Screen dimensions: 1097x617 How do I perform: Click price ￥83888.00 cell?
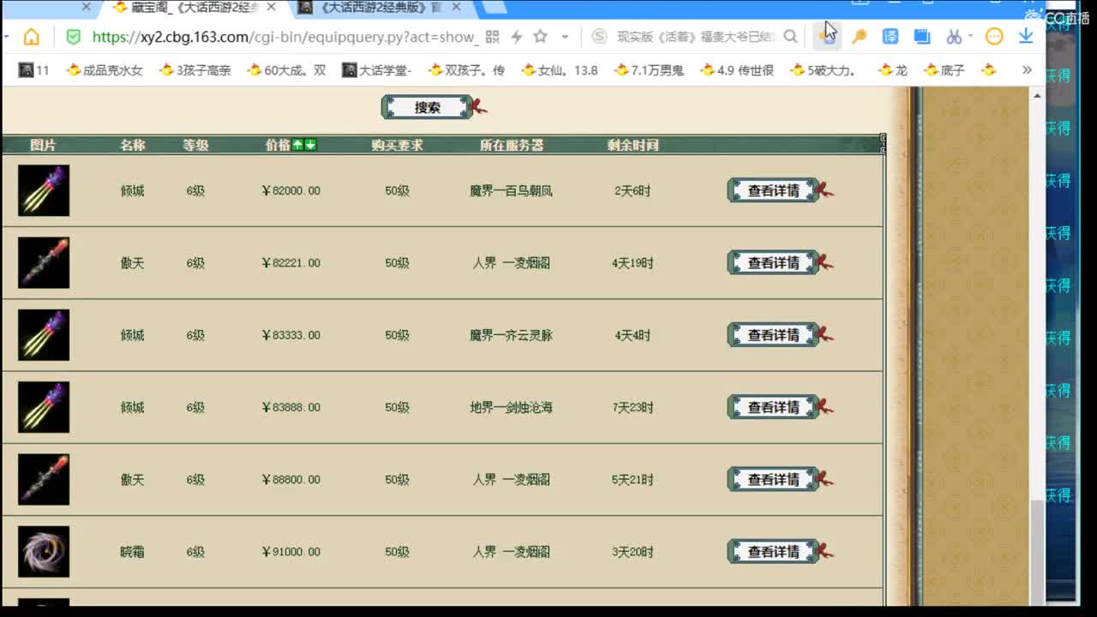coord(291,407)
